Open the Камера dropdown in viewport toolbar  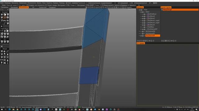(x=129, y=7)
